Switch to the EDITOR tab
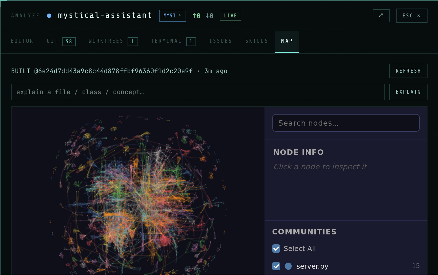The height and width of the screenshot is (275, 438). 22,41
